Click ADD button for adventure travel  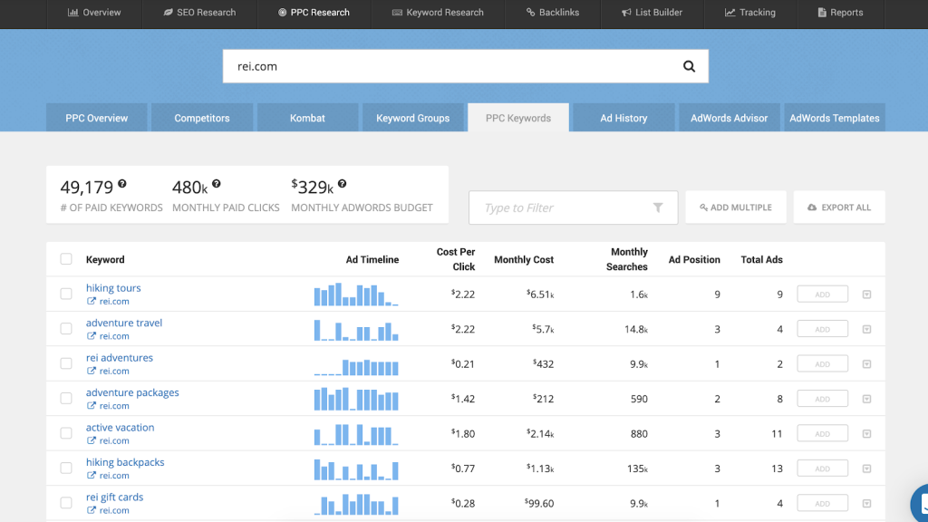pyautogui.click(x=823, y=329)
